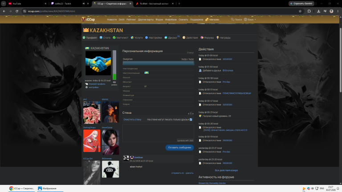342x192 pixels.
Task: Click the Друзья tab icon
Action: (166, 37)
